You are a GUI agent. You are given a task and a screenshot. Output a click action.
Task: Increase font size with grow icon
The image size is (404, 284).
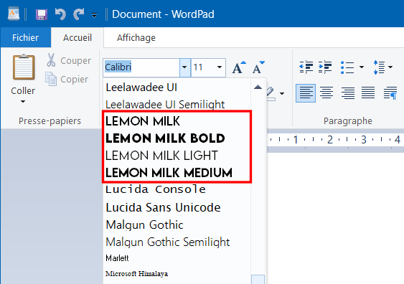(239, 67)
